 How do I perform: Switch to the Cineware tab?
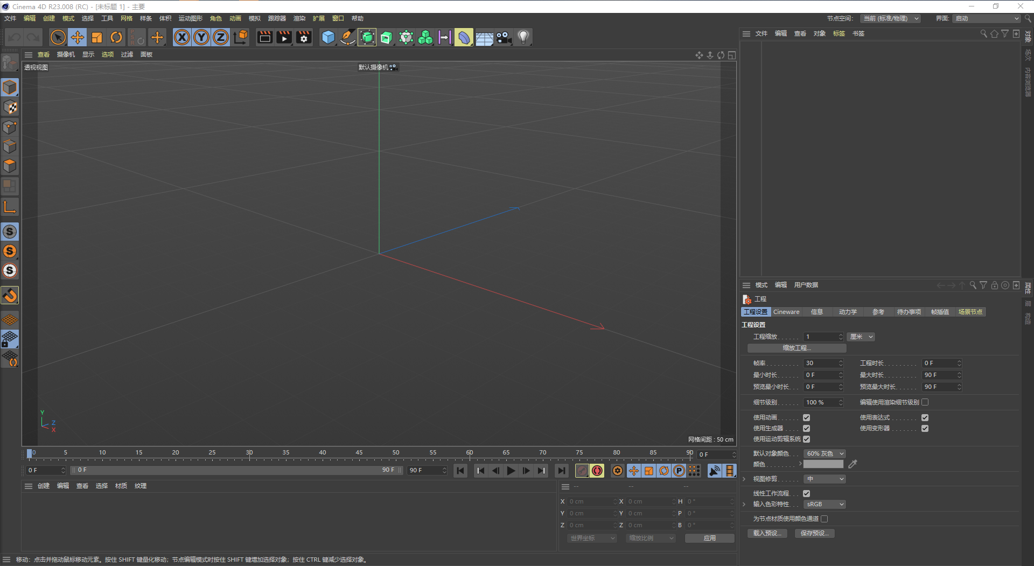tap(786, 312)
